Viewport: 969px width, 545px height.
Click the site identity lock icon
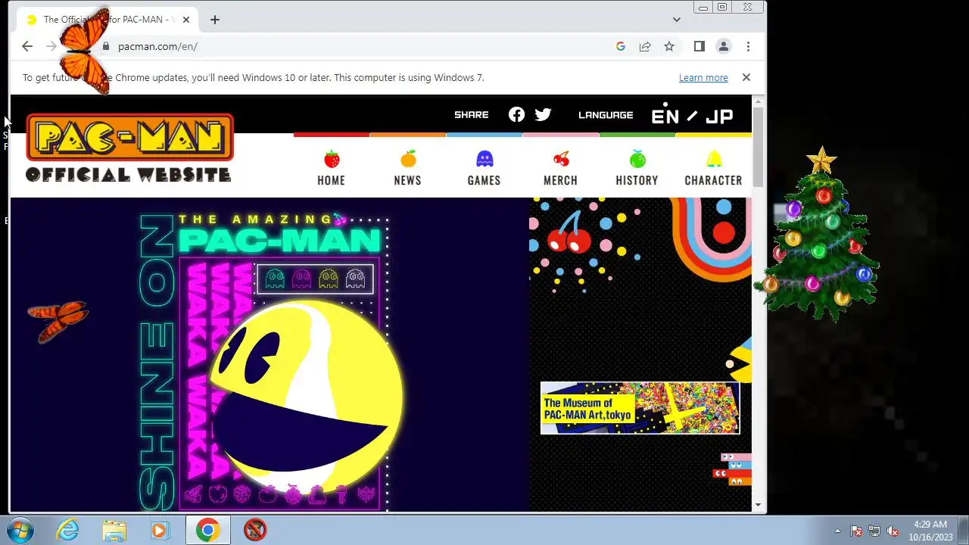tap(106, 46)
